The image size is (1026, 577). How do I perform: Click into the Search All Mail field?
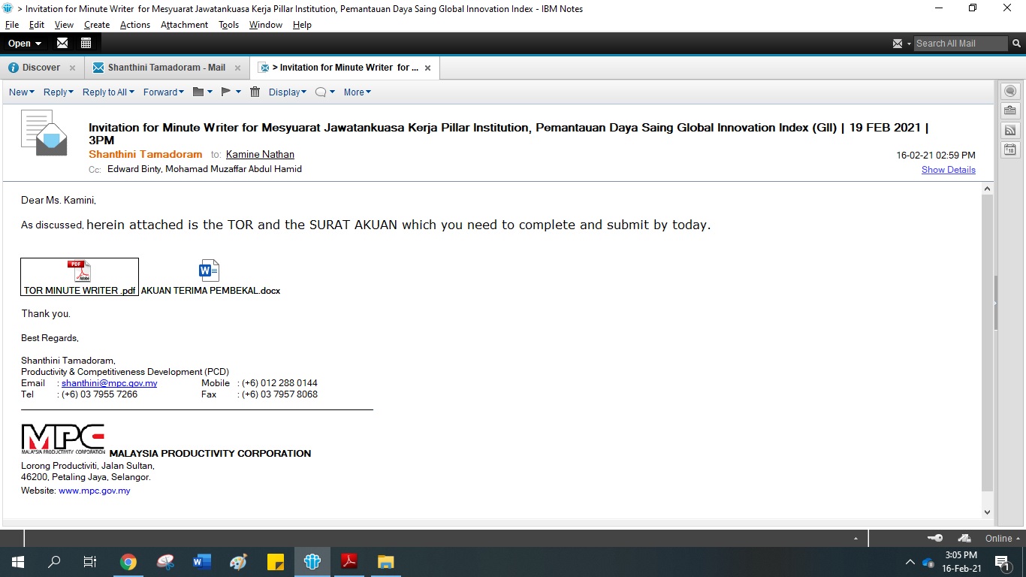point(958,44)
